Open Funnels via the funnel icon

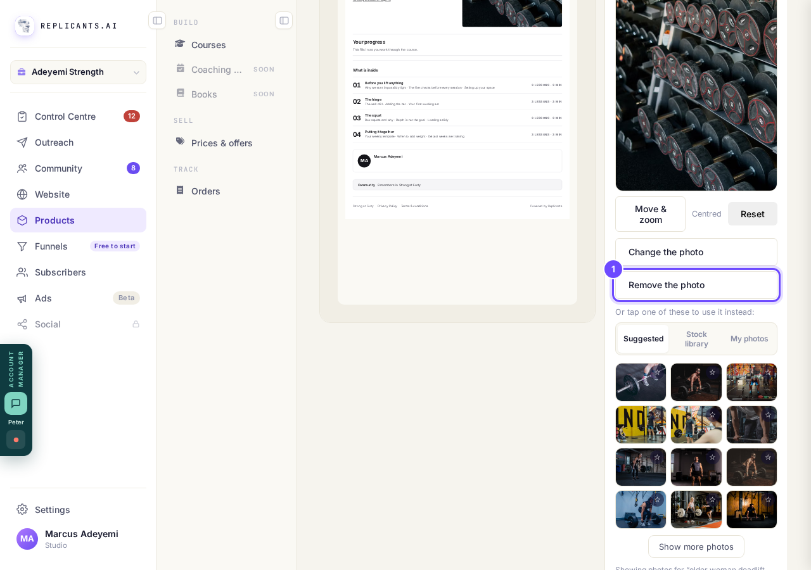click(x=22, y=246)
